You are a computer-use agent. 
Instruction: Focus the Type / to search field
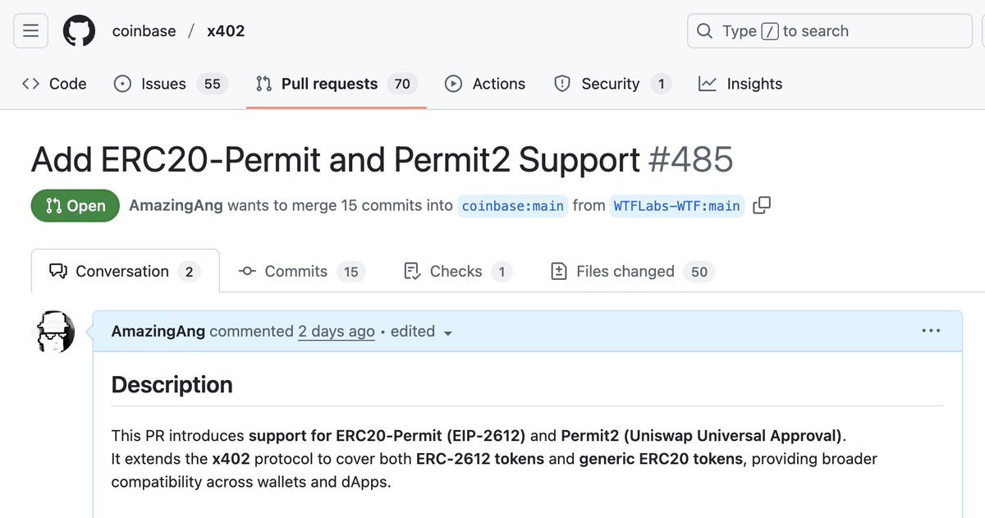[x=829, y=31]
